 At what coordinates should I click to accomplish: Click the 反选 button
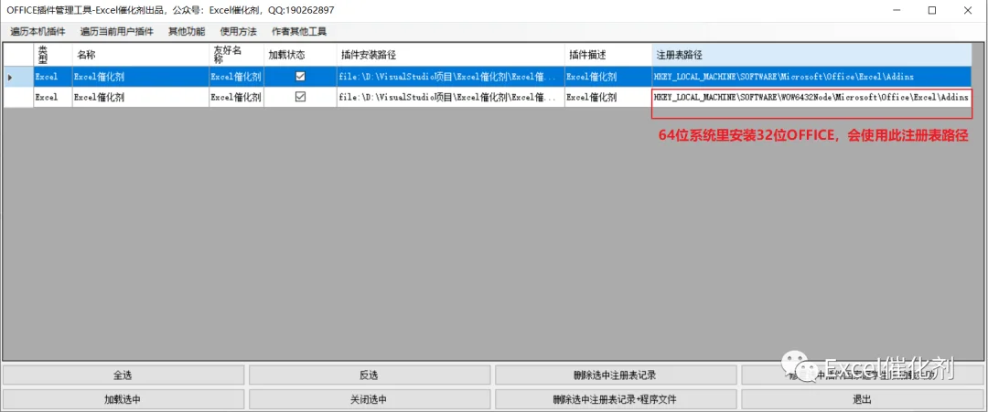tap(370, 375)
